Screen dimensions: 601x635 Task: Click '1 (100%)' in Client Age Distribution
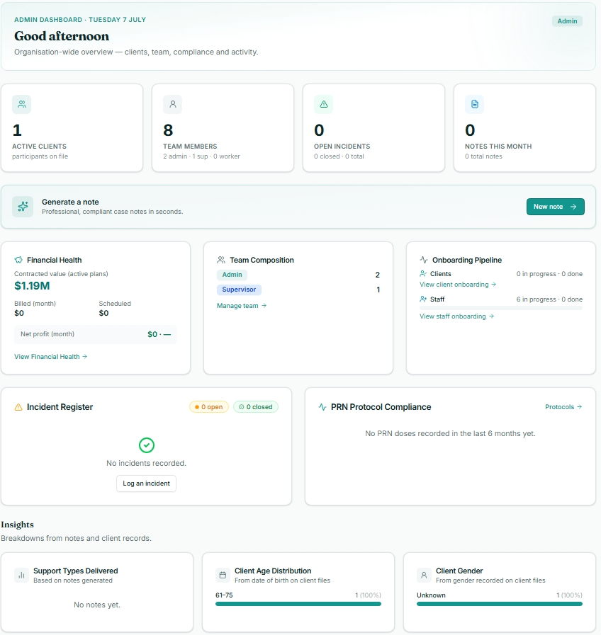click(x=369, y=595)
